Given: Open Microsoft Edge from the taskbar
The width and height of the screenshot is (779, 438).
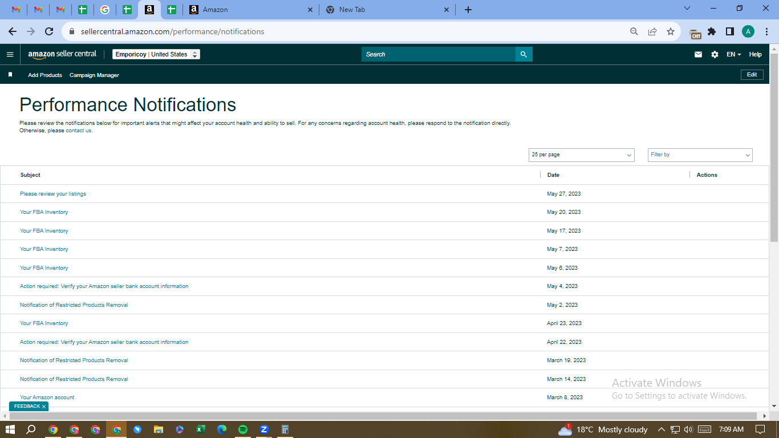Looking at the screenshot, I should tap(222, 429).
